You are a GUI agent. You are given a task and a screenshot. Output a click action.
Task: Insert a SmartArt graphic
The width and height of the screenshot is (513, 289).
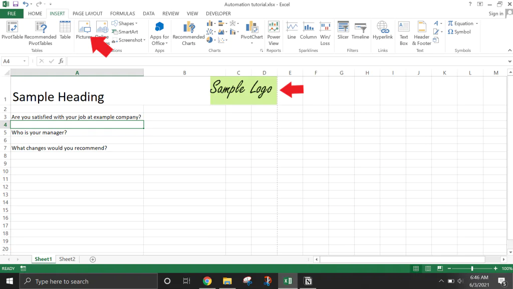click(125, 31)
